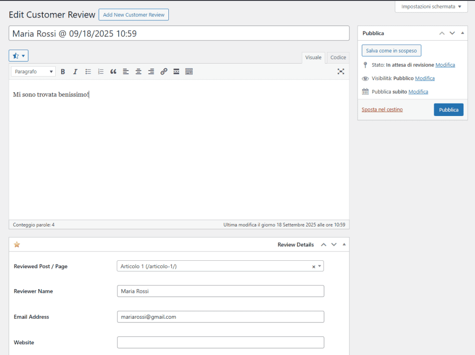Viewport: 475px width, 355px height.
Task: Enter distraction-free fullscreen writing mode
Action: click(x=341, y=71)
